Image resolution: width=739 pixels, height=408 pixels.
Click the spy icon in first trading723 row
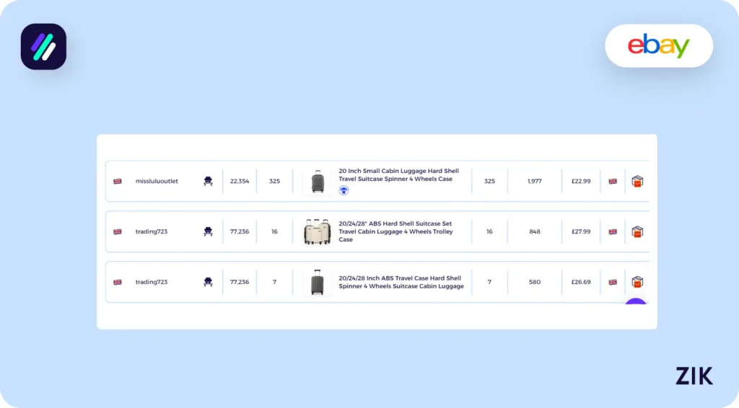point(208,231)
